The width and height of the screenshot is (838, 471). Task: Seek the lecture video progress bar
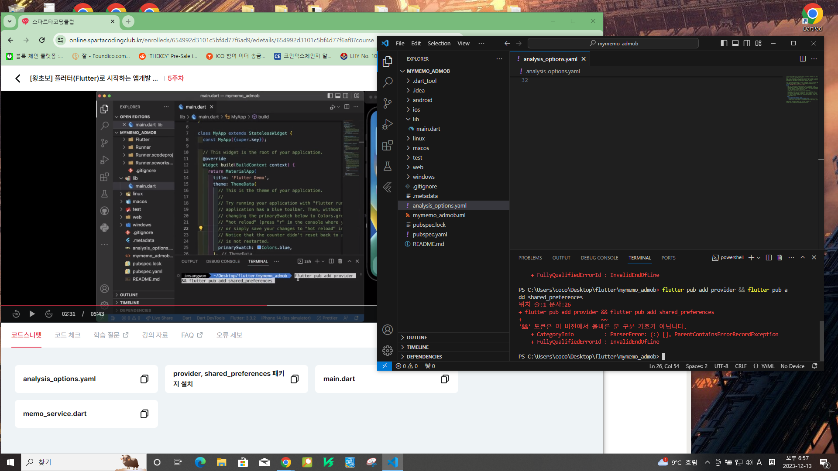pos(189,306)
